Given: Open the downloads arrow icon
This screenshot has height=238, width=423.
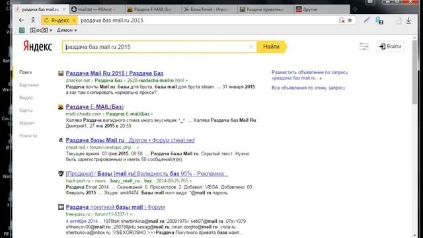Looking at the screenshot, I should click(408, 20).
